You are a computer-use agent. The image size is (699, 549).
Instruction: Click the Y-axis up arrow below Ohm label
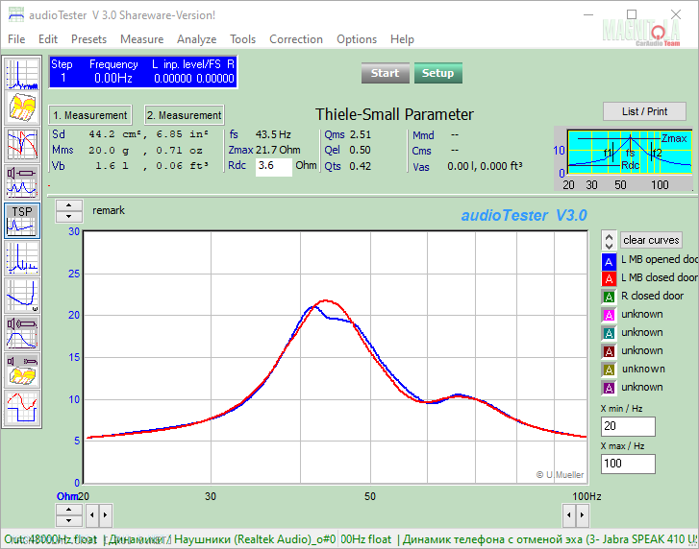[68, 510]
